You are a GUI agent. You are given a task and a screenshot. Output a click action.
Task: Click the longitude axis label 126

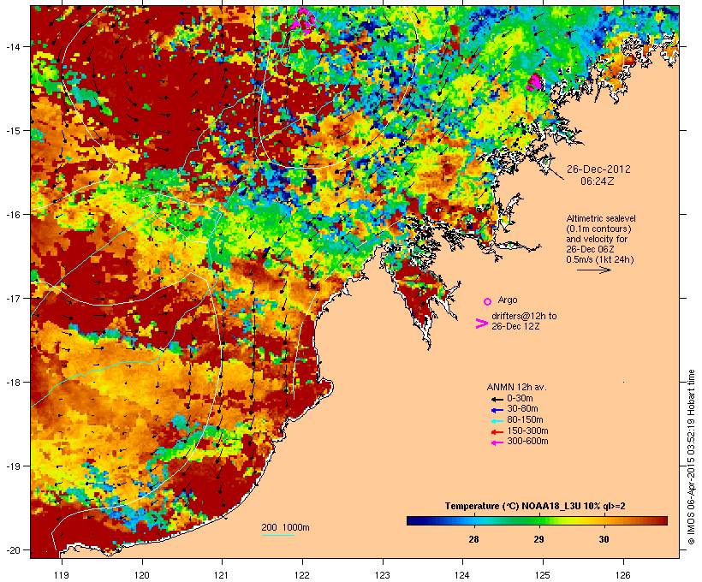pos(623,575)
